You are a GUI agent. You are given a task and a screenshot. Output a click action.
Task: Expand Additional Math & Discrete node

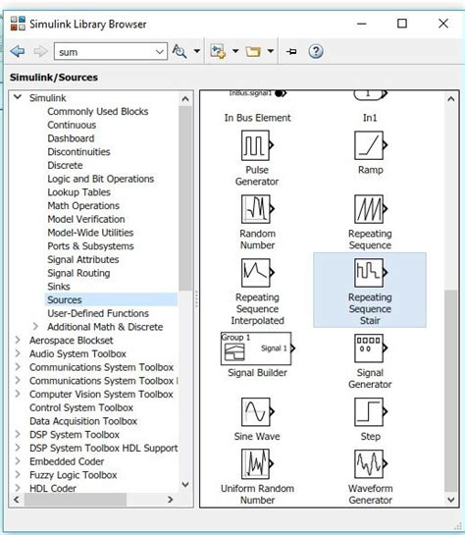click(x=35, y=327)
